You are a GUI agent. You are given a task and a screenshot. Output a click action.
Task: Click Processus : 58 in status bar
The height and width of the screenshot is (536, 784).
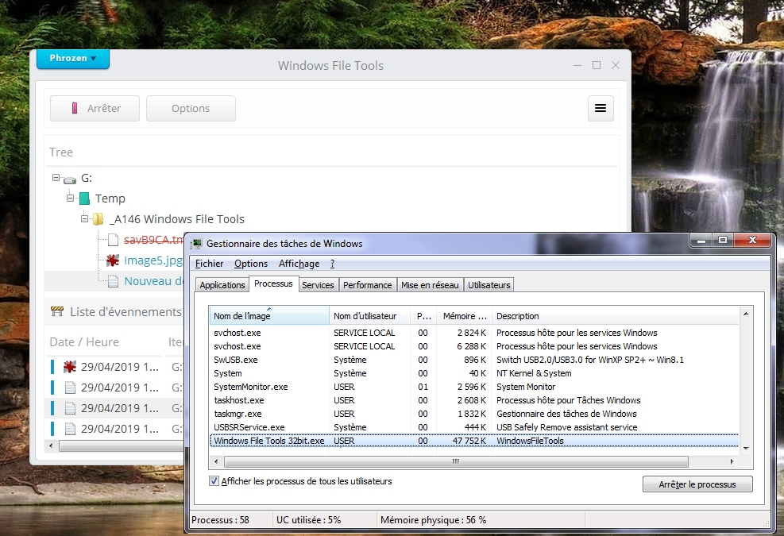(221, 520)
